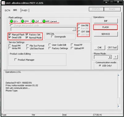This screenshot has width=124, height=117.
Task: Click the Ready status field
Action: point(112,9)
